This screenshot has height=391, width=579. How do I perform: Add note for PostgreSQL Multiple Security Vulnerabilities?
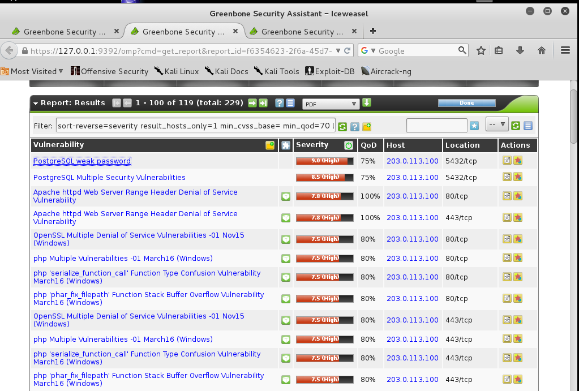(507, 177)
